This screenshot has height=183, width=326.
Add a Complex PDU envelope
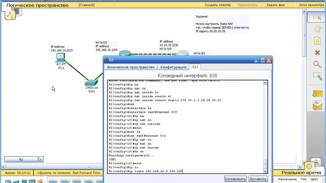[317, 106]
